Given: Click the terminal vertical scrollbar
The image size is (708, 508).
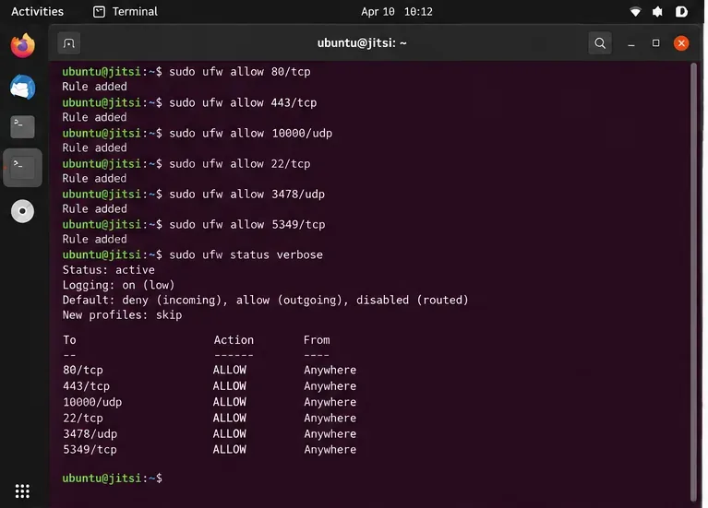Looking at the screenshot, I should pos(693,282).
